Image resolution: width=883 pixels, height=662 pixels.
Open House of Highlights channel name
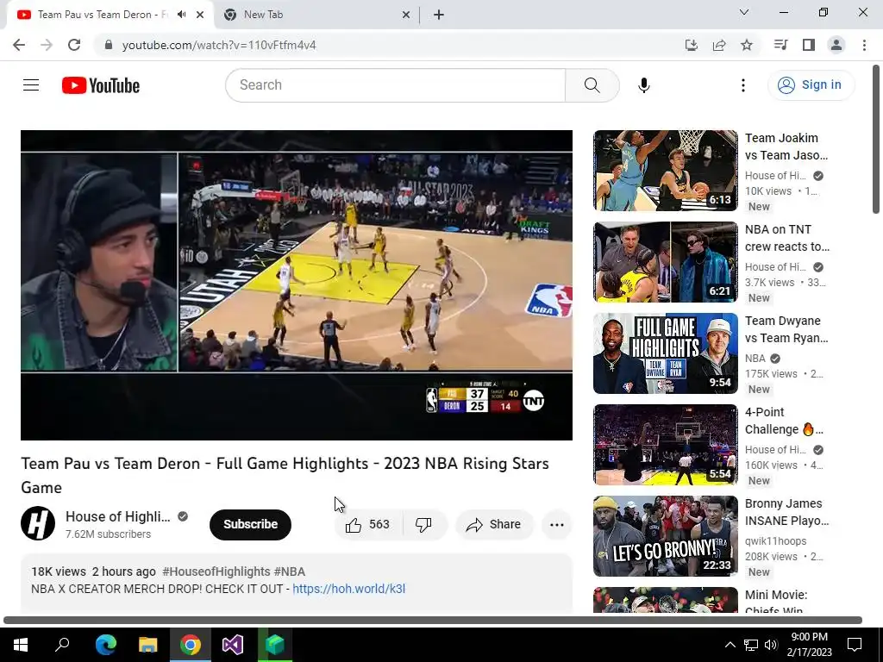[x=117, y=517]
